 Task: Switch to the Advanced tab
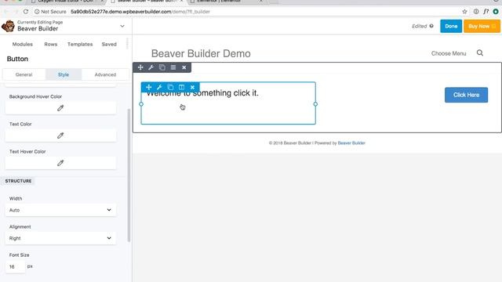[x=105, y=74]
